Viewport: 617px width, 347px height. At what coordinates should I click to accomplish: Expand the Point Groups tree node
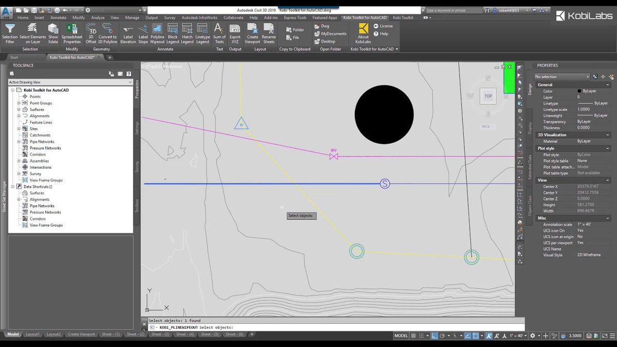pyautogui.click(x=19, y=103)
